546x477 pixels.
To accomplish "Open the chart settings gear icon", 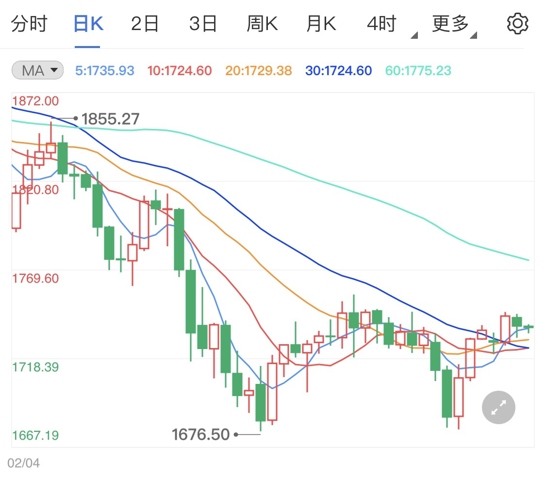I will click(x=517, y=24).
